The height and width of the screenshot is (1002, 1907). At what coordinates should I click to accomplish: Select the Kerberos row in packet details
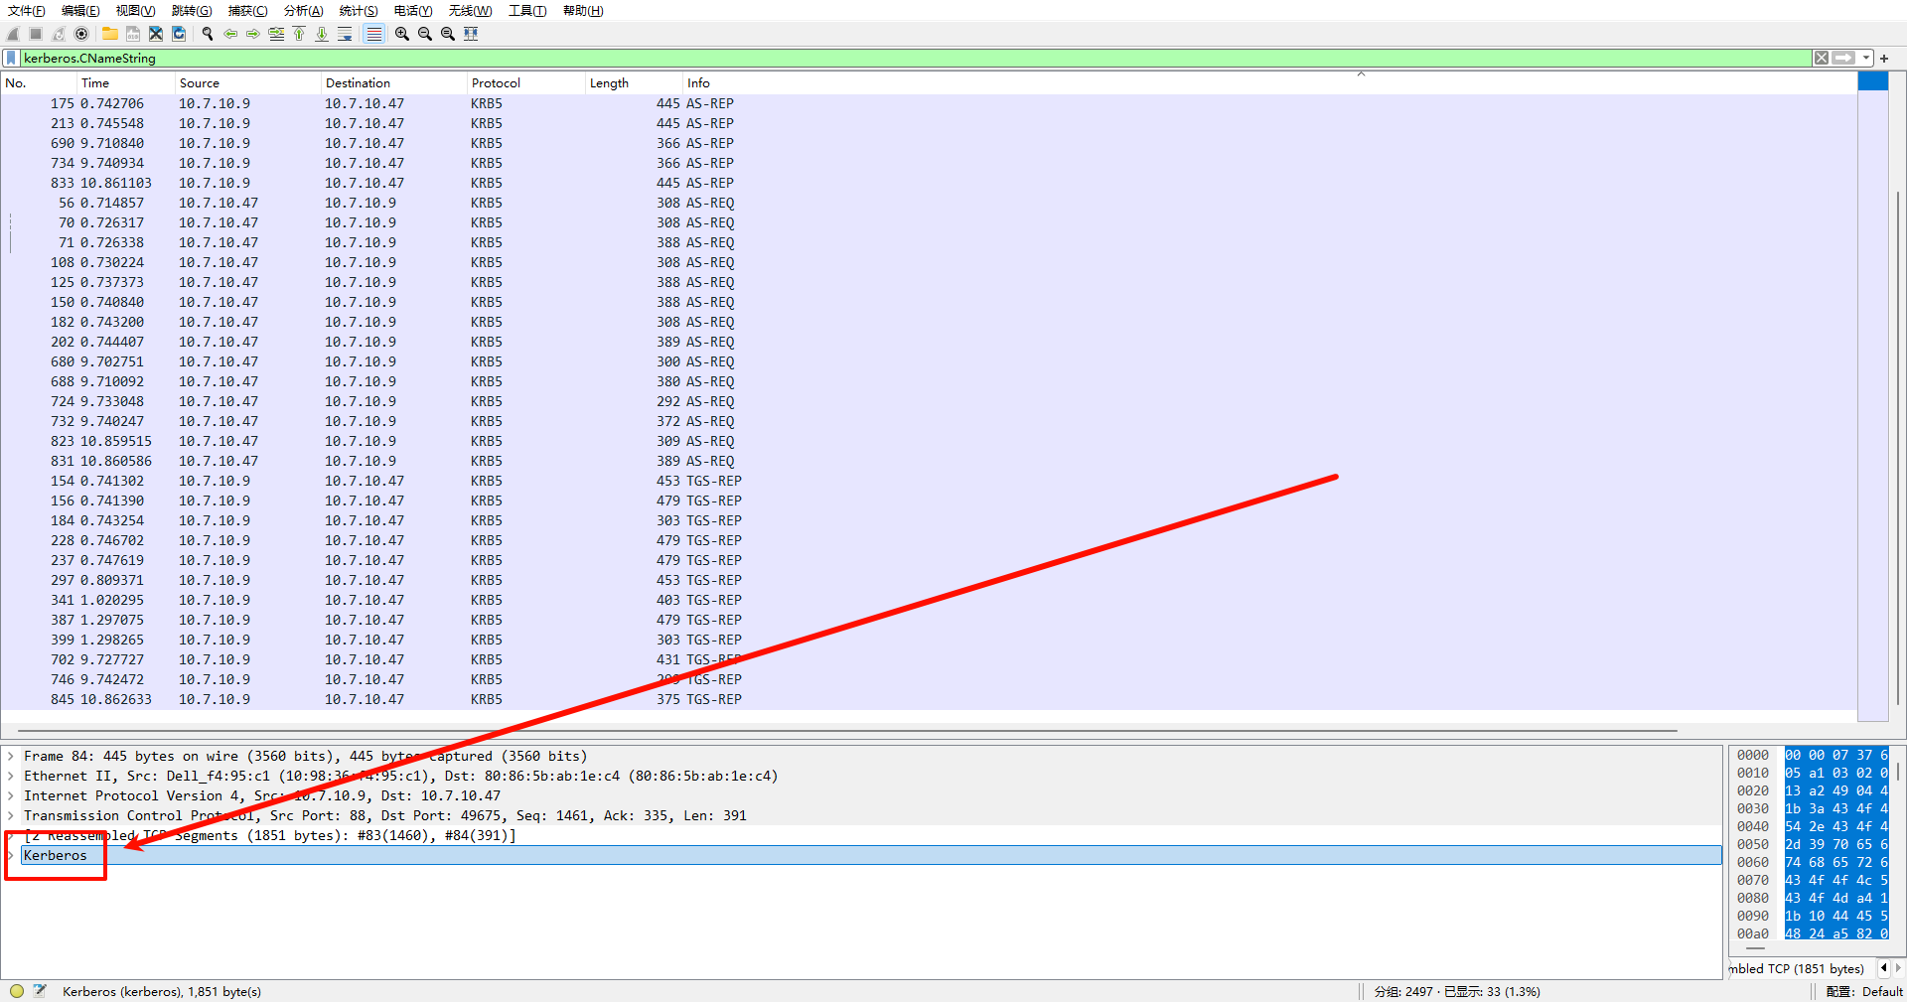point(57,855)
